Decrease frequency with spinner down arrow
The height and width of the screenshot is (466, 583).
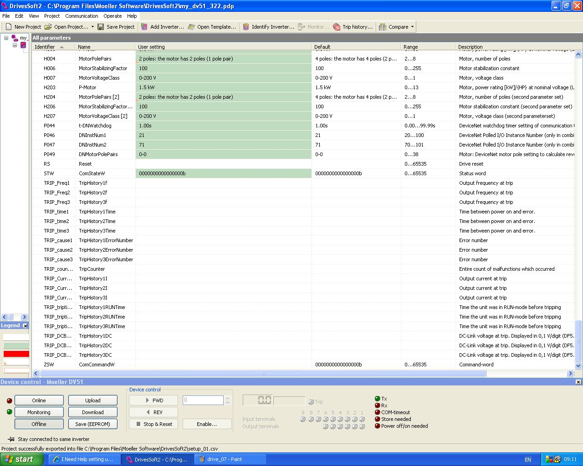coord(228,403)
